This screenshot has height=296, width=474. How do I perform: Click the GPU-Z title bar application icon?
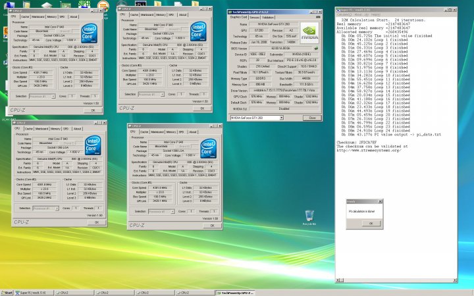coord(230,12)
